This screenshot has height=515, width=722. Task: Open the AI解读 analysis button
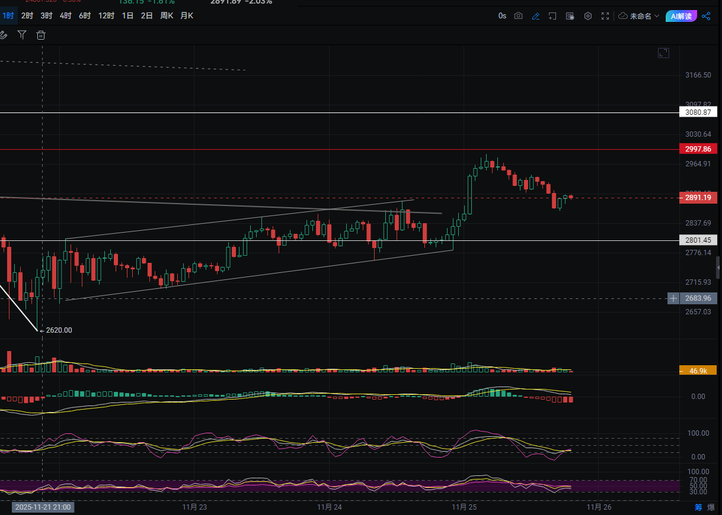tap(680, 16)
